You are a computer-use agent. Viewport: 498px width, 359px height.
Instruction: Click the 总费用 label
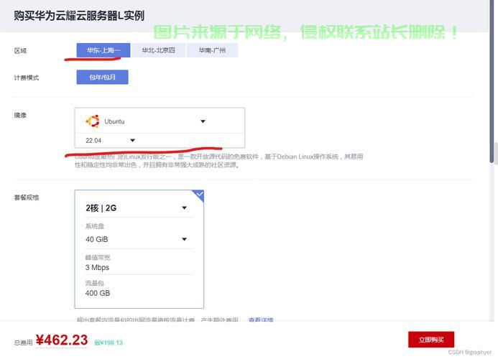tap(23, 342)
